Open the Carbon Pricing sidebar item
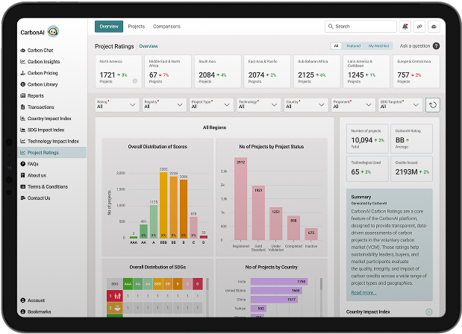The height and width of the screenshot is (334, 462). click(43, 73)
